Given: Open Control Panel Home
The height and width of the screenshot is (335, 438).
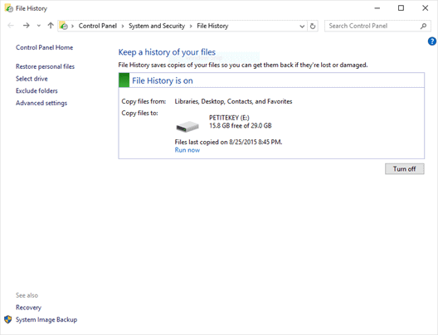Looking at the screenshot, I should tap(44, 47).
